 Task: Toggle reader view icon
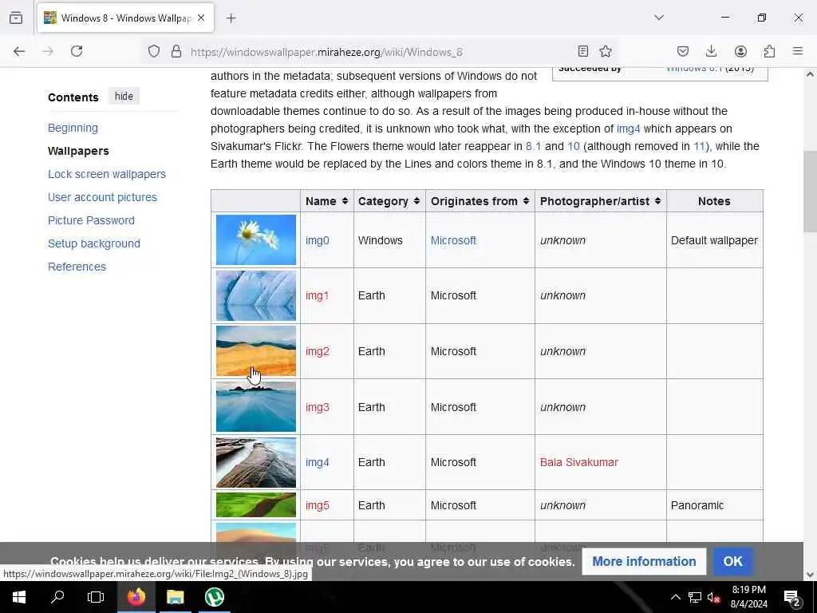click(x=583, y=51)
